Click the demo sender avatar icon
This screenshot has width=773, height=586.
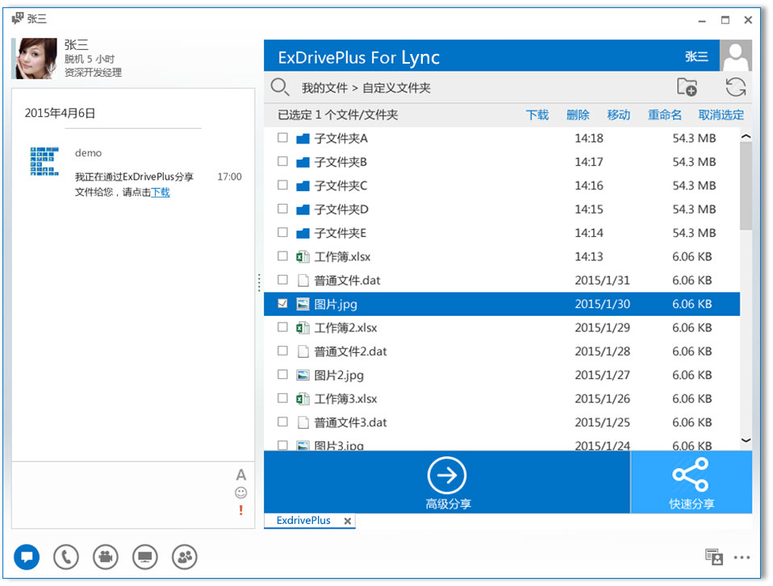point(44,161)
